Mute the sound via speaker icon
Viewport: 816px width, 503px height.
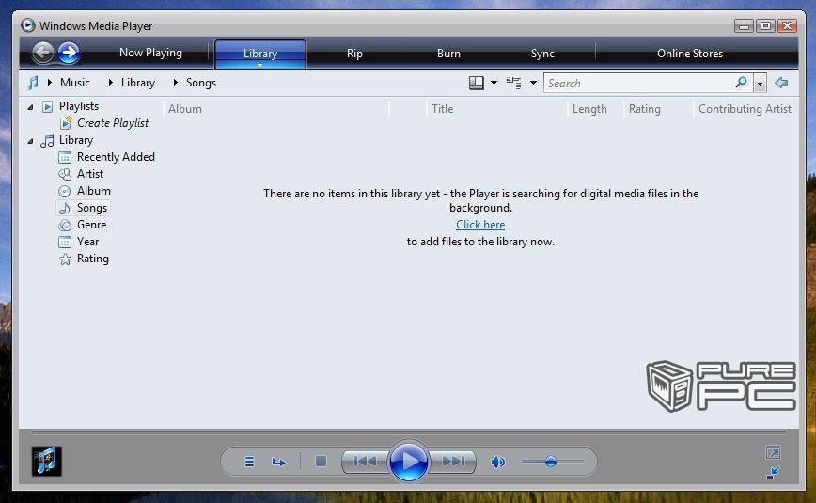point(498,462)
